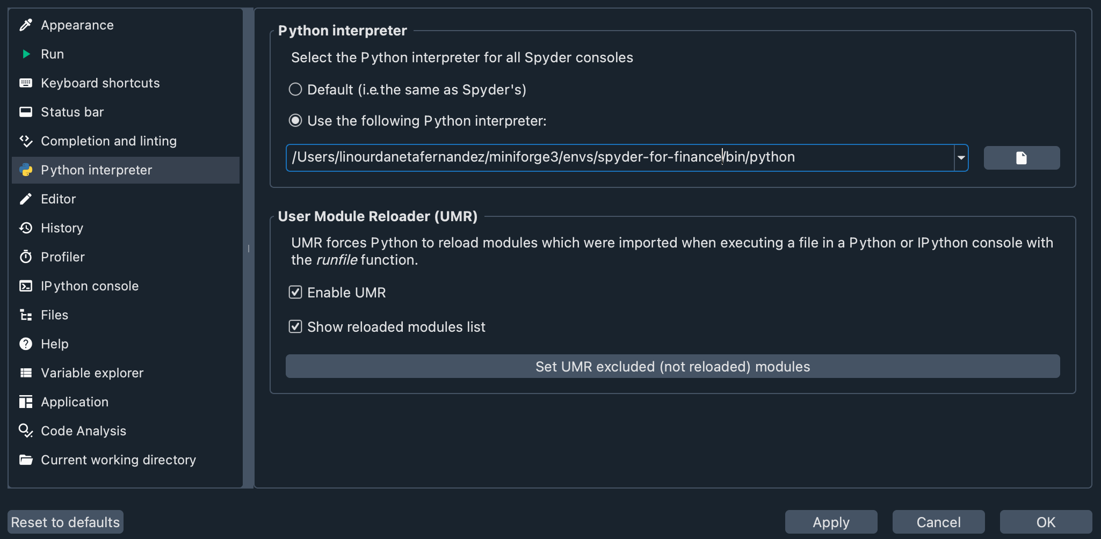Click inside the interpreter path field

coord(591,157)
